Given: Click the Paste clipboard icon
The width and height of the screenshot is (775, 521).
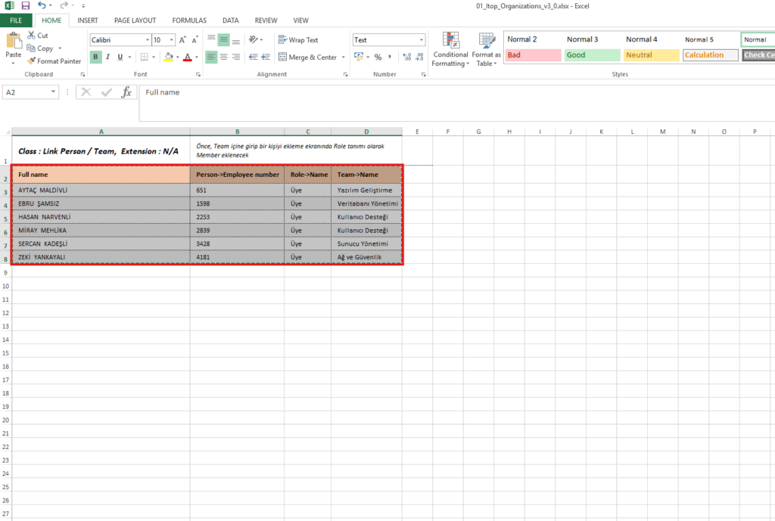Looking at the screenshot, I should point(14,41).
